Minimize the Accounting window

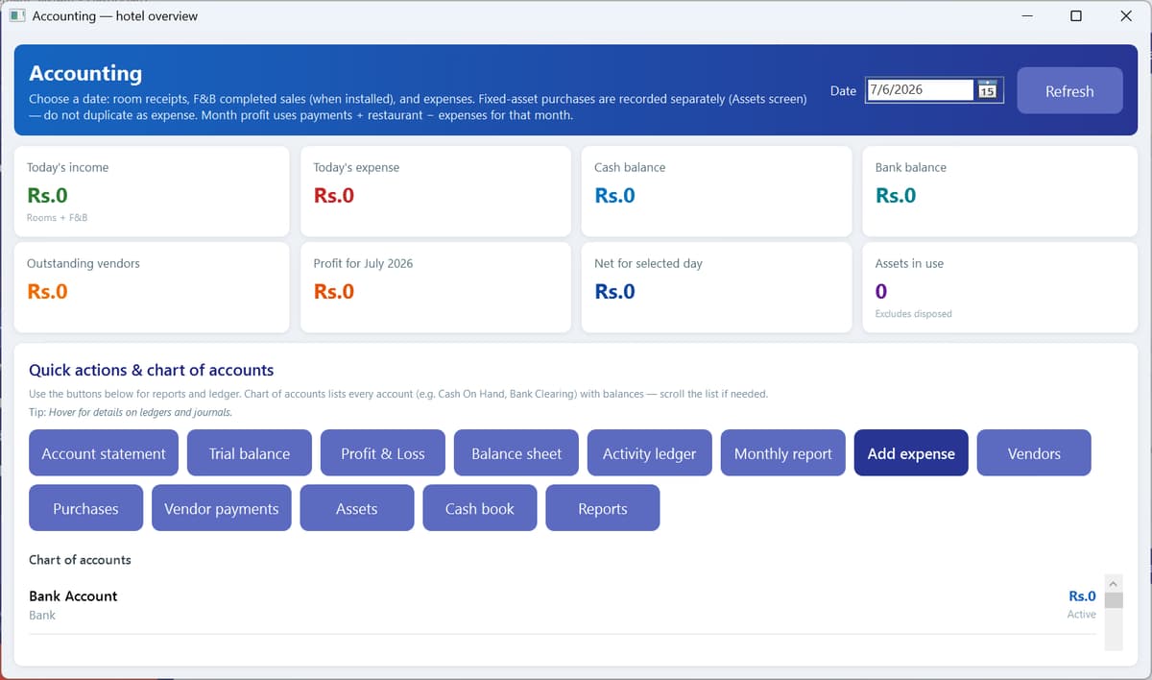click(x=1026, y=15)
